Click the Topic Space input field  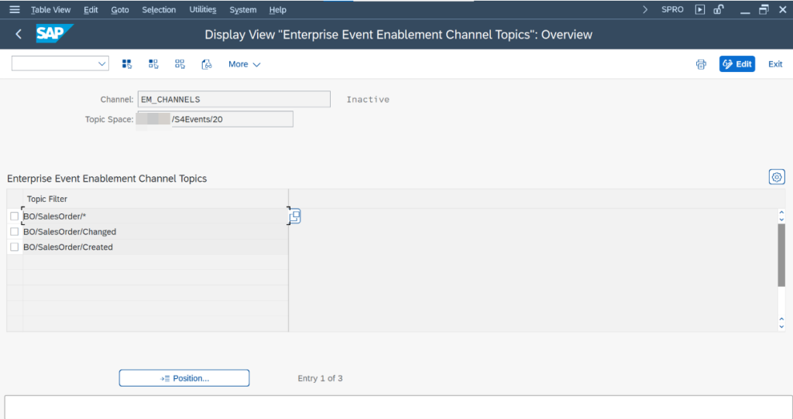[215, 119]
